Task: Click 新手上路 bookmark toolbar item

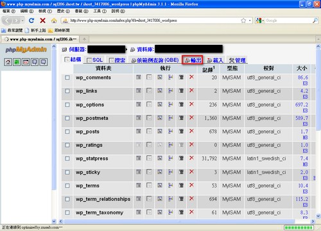Action: pyautogui.click(x=35, y=30)
